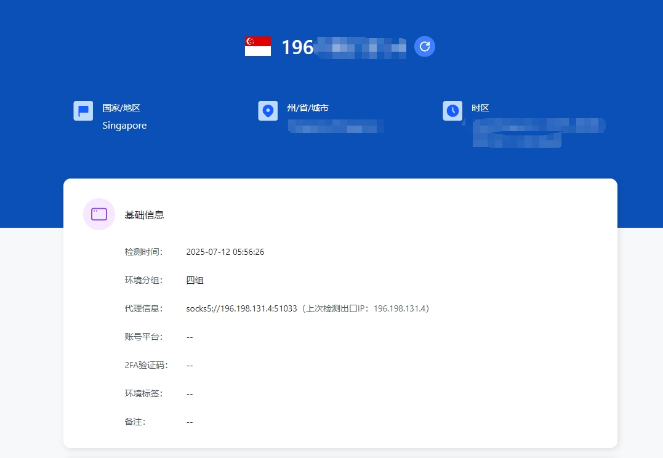Viewport: 663px width, 458px height.
Task: Click the '环境分组:' label
Action: coord(143,280)
